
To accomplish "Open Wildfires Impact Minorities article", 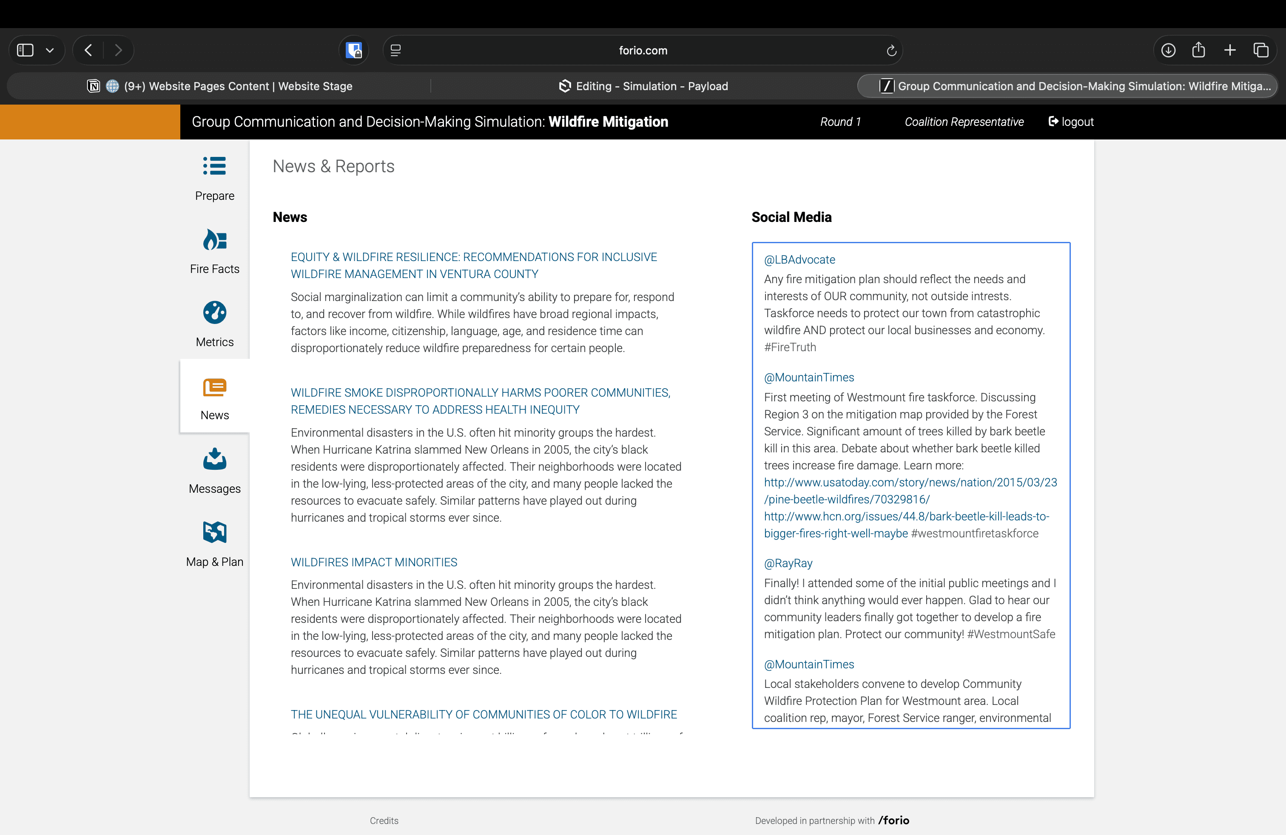I will coord(373,562).
